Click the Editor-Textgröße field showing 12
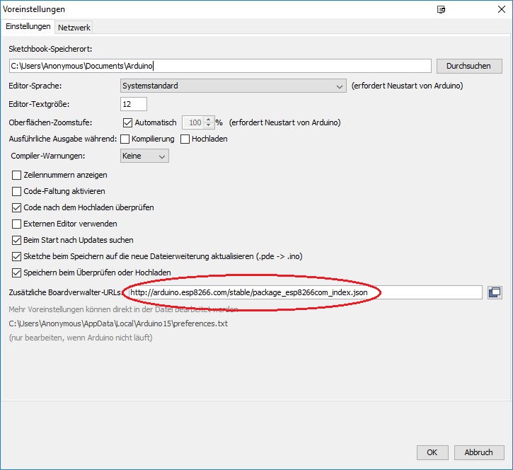 [x=134, y=104]
